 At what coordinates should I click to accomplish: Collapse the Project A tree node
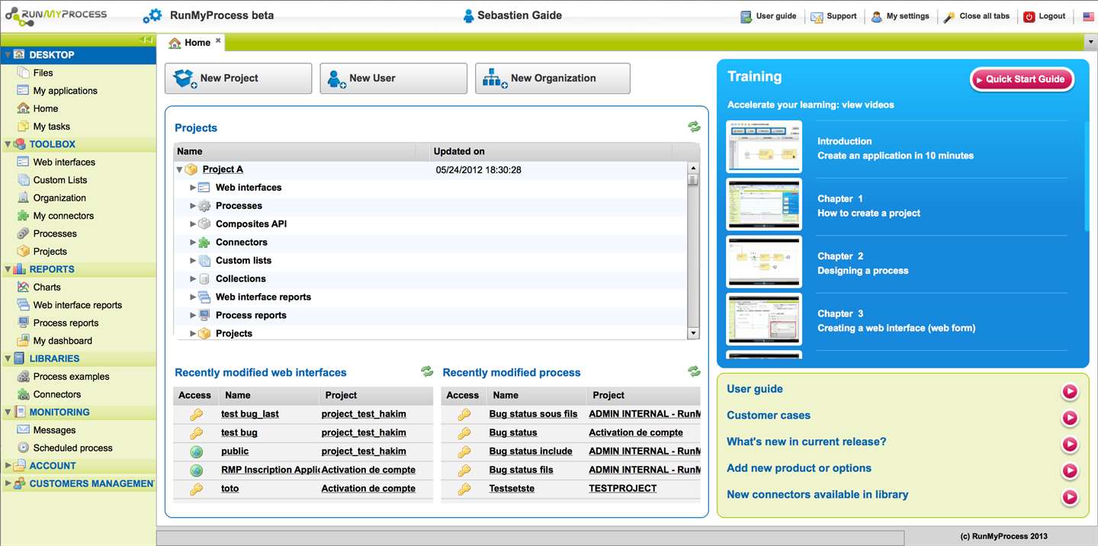(x=179, y=169)
